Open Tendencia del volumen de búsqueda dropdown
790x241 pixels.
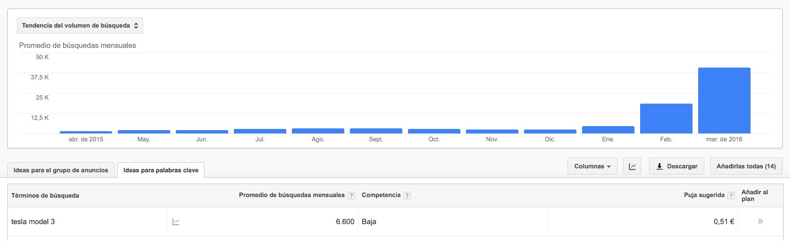click(80, 25)
